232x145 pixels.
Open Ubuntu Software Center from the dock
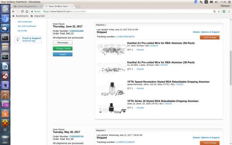click(5, 114)
